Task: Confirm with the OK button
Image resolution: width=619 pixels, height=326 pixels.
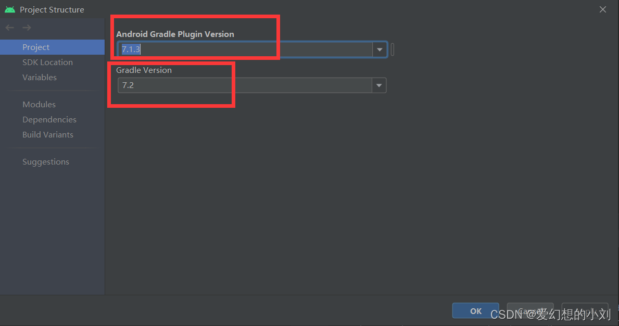Action: 476,311
